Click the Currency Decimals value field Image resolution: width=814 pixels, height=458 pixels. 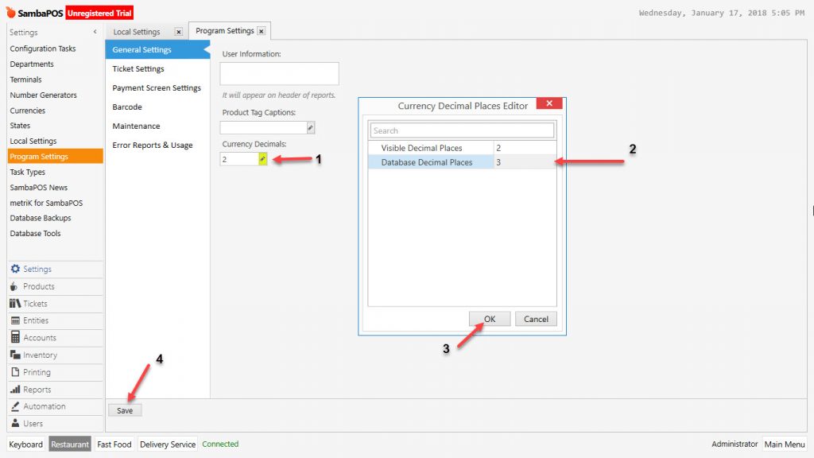tap(239, 159)
